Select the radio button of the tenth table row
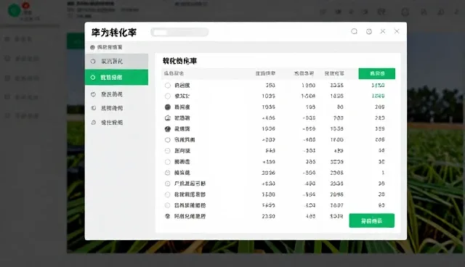Image resolution: width=465 pixels, height=267 pixels. (x=168, y=184)
